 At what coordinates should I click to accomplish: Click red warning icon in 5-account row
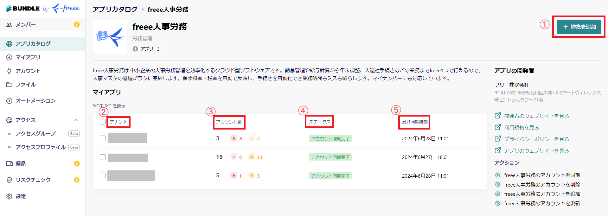(234, 175)
